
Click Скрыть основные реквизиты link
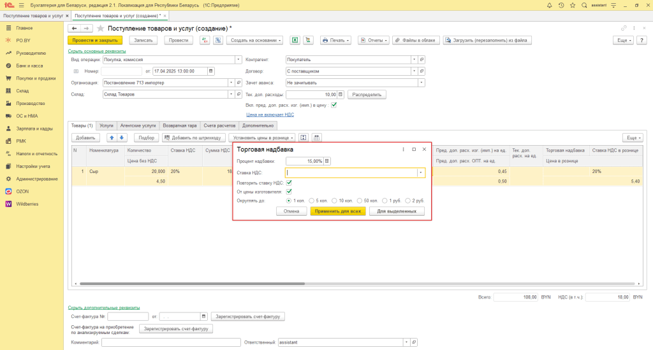pos(97,51)
